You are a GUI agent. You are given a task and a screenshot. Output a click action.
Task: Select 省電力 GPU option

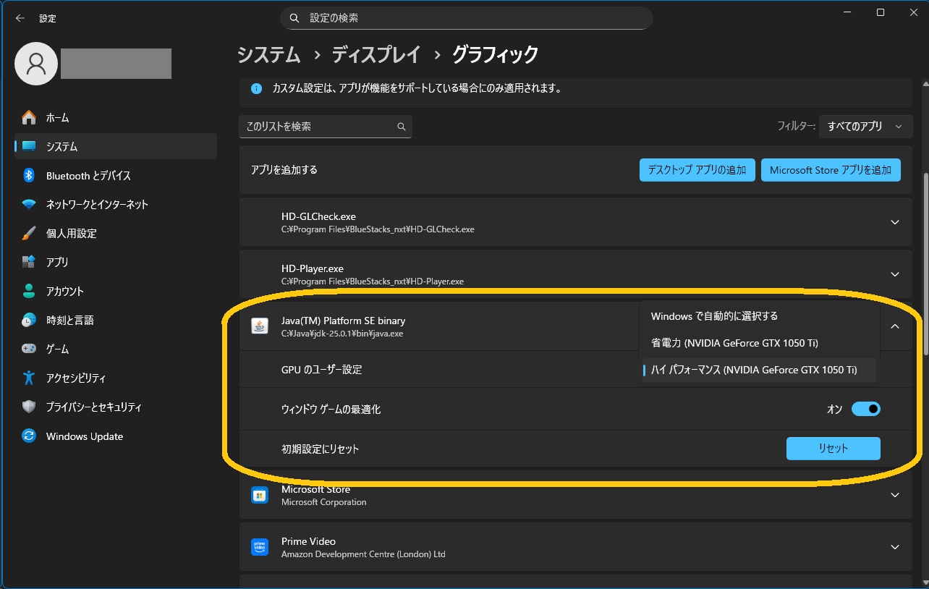[x=734, y=343]
